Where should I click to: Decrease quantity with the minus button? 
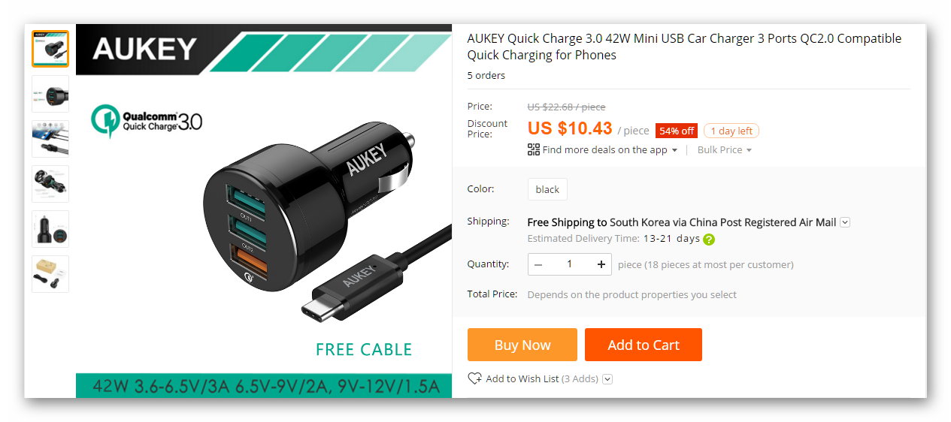(538, 264)
